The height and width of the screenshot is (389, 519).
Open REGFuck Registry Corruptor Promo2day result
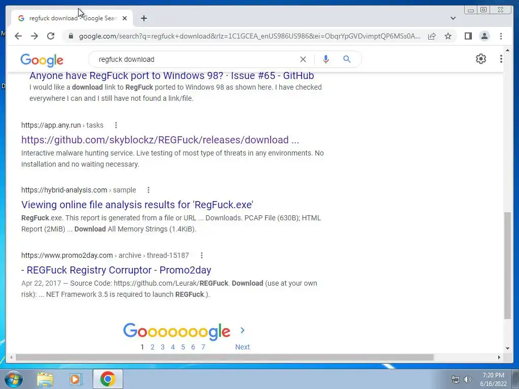point(116,270)
